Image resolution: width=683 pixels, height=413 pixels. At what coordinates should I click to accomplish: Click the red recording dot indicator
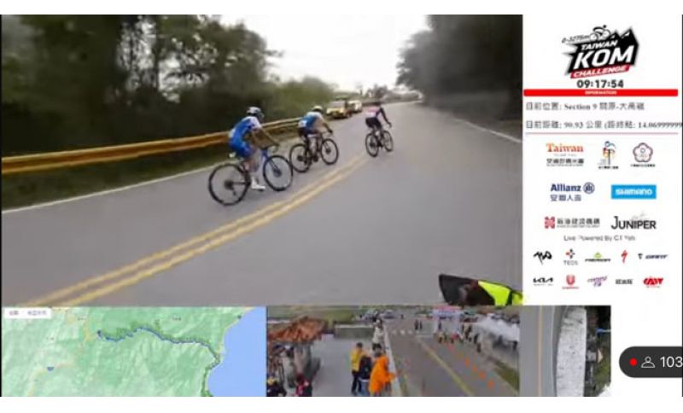[633, 362]
